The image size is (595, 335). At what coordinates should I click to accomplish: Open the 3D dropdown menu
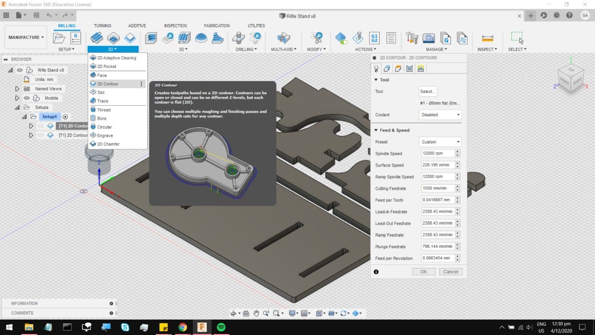[x=183, y=49]
